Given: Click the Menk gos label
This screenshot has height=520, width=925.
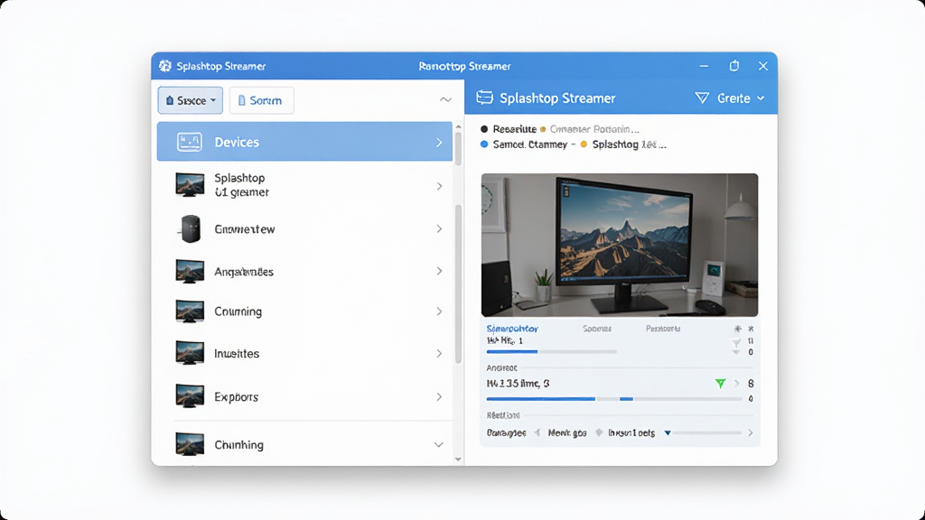Looking at the screenshot, I should click(x=567, y=432).
